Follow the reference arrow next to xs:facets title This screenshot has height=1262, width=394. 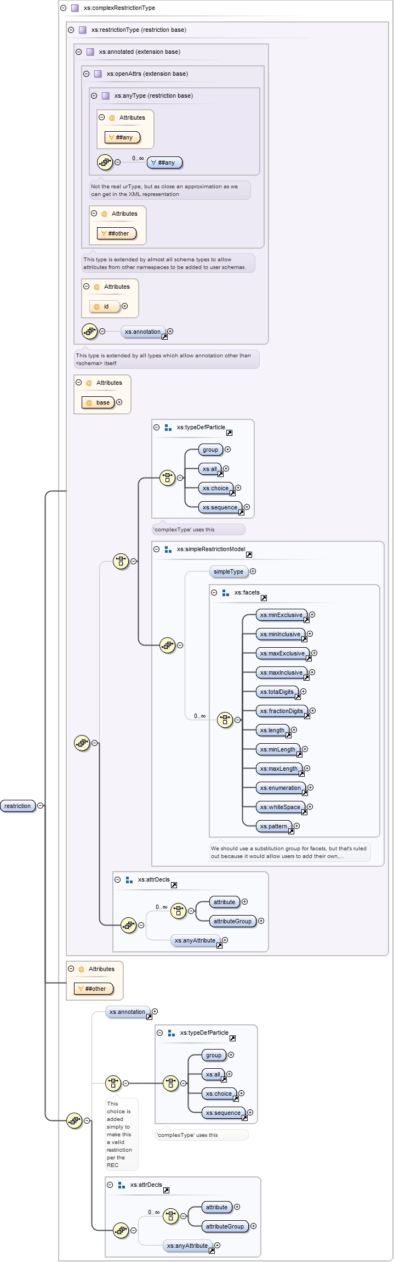(x=264, y=598)
